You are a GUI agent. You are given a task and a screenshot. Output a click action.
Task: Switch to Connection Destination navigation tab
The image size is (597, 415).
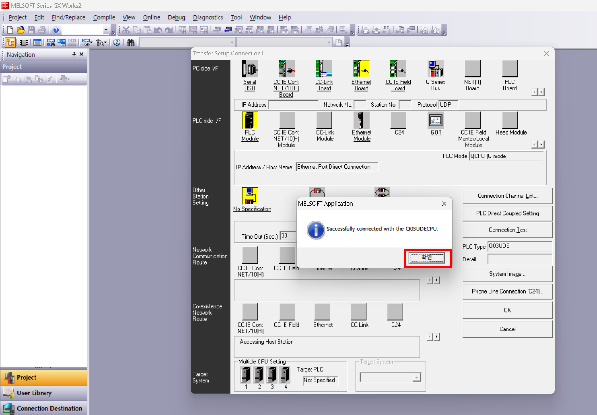coord(44,408)
